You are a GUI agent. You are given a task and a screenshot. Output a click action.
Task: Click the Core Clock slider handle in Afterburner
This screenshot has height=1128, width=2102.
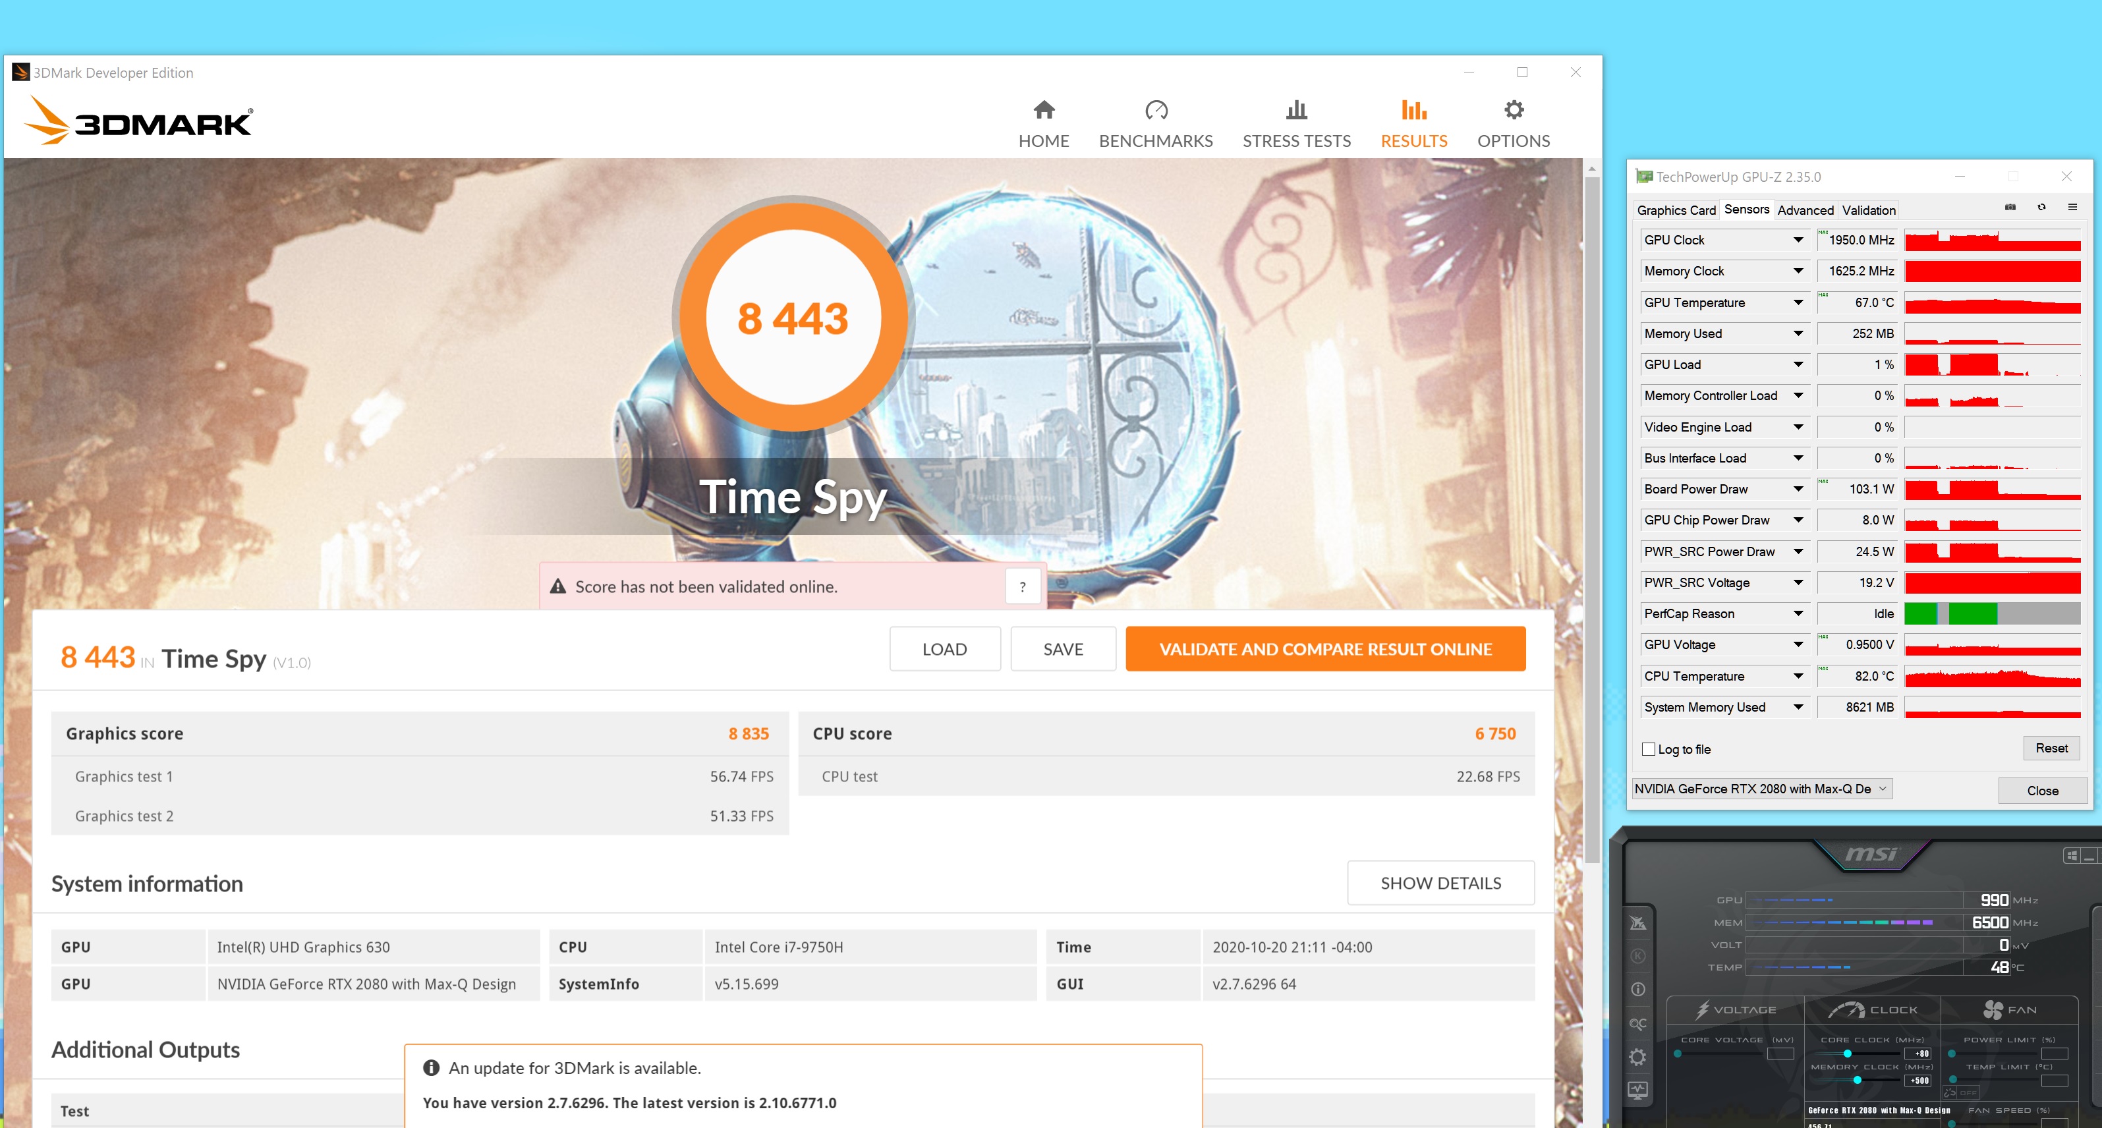[1848, 1053]
